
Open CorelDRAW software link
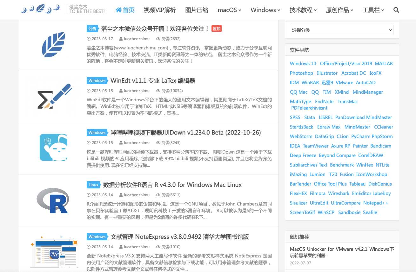click(371, 155)
